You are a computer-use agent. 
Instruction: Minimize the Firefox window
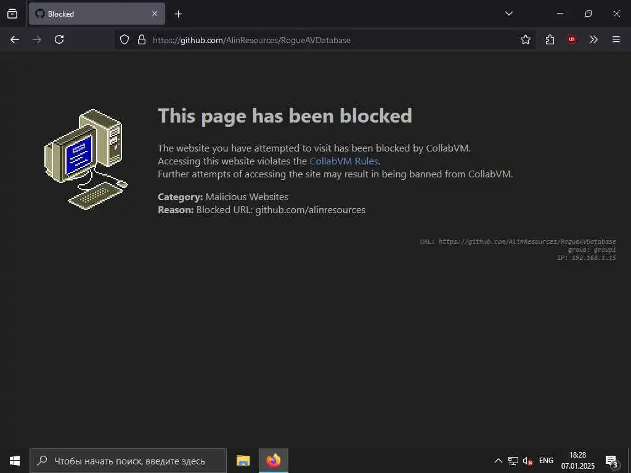pos(560,14)
